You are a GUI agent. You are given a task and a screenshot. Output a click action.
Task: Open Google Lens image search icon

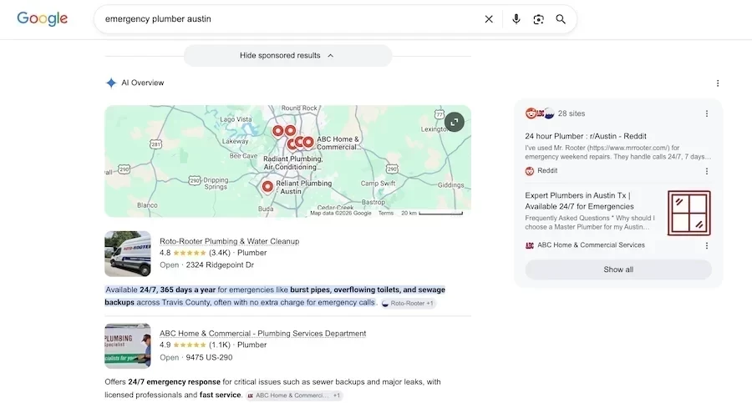pos(539,19)
